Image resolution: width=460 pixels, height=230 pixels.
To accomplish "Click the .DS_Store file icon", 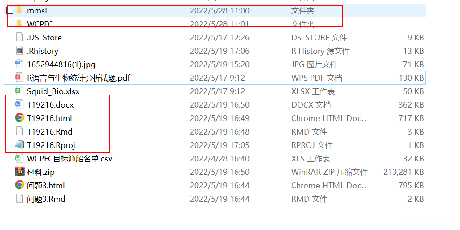I will [19, 37].
